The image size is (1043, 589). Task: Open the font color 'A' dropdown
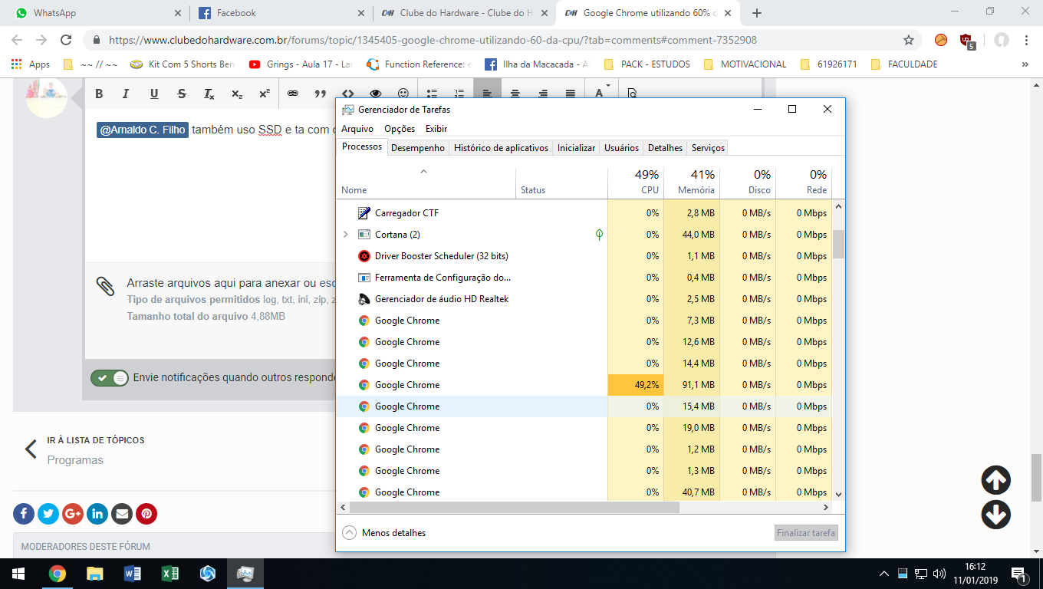click(603, 93)
